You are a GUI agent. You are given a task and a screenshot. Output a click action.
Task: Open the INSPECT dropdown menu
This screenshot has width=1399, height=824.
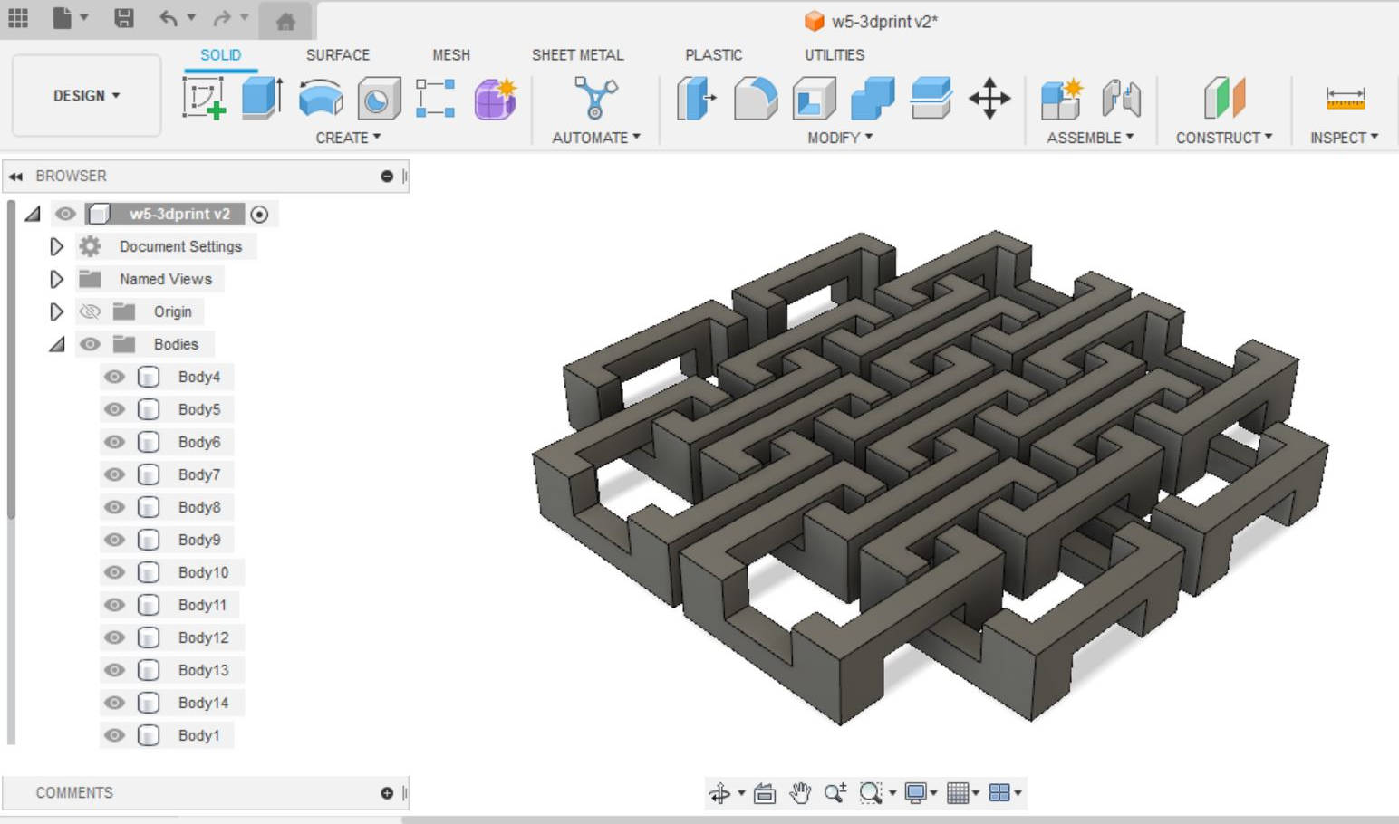pos(1344,138)
